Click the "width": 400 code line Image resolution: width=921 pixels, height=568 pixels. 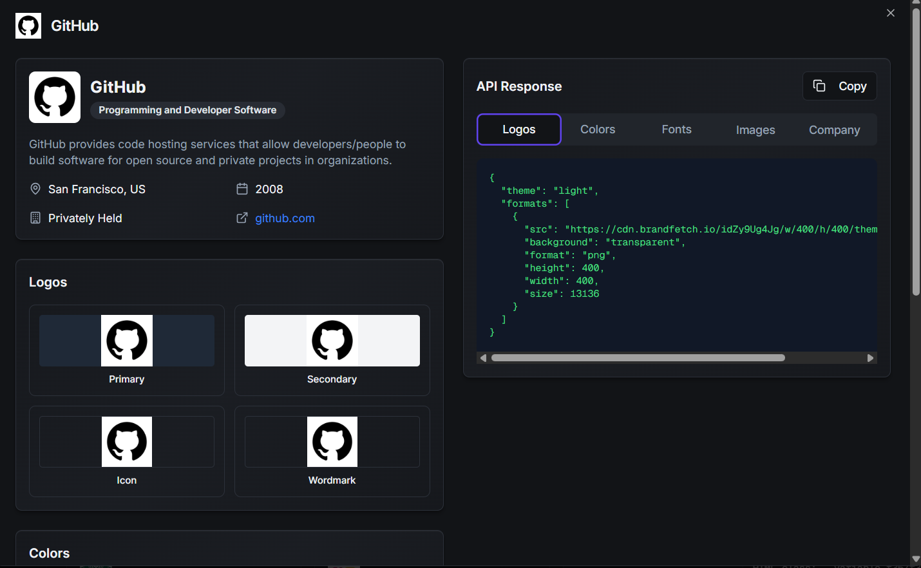click(x=562, y=281)
